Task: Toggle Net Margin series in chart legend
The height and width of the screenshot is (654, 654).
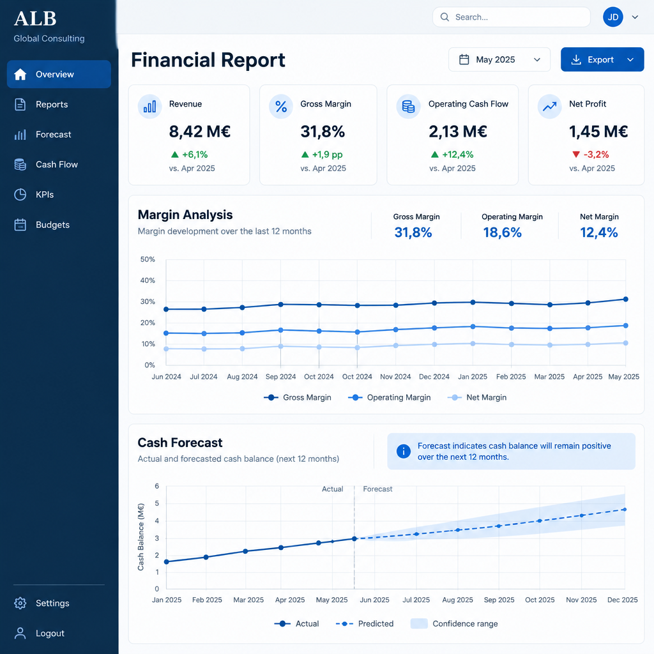Action: pyautogui.click(x=476, y=397)
